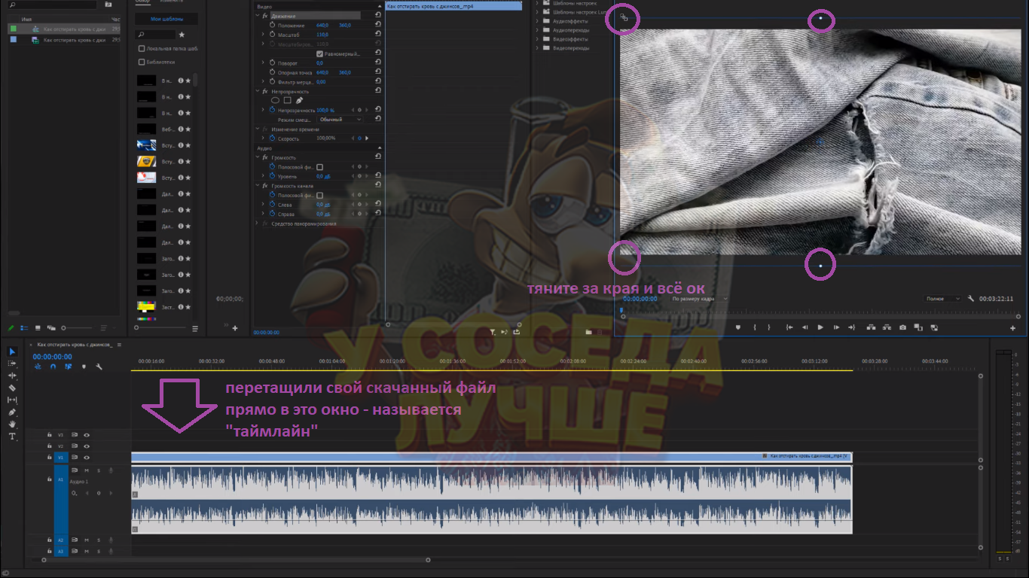Toggle animation stopwatch for Поворот
The width and height of the screenshot is (1029, 578).
point(272,63)
